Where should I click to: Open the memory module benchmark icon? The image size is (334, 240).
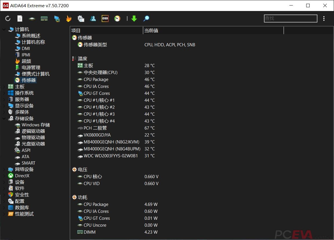point(44,19)
